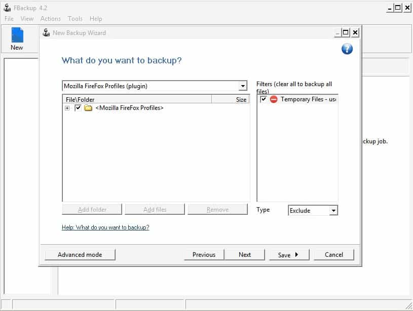Close the New Backup Wizard dialog
This screenshot has height=311, width=413.
click(355, 33)
